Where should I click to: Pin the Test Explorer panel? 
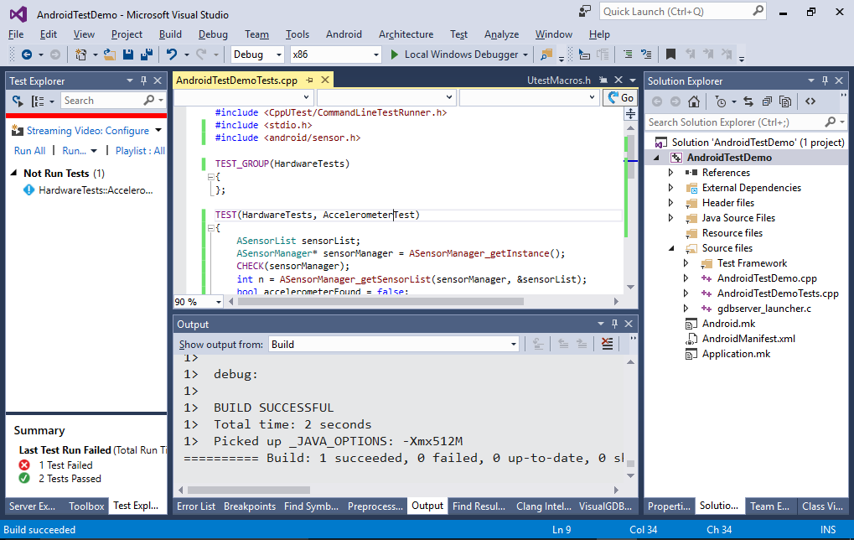(x=143, y=80)
